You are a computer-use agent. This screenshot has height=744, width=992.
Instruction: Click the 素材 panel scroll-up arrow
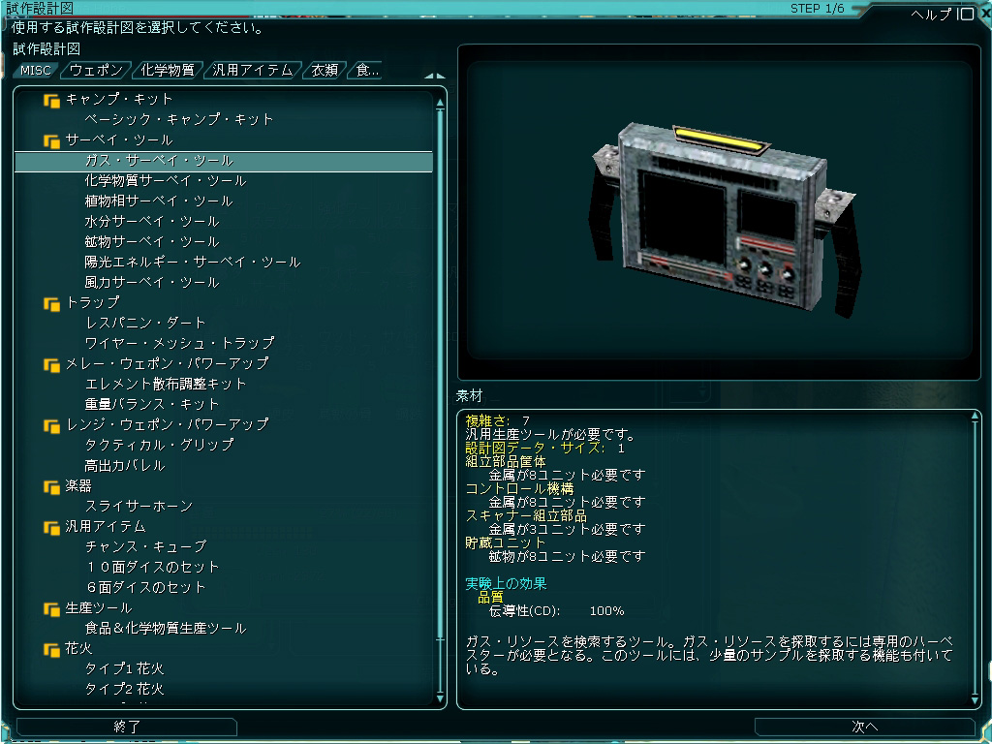click(x=975, y=417)
